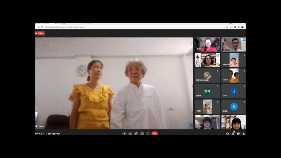Viewport: 281px width, 158px height.
Task: Click the 0:53 clock time in the bottom bar
Action: coord(40,134)
